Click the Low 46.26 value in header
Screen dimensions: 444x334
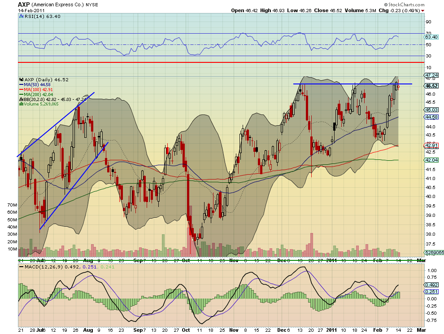pos(299,10)
